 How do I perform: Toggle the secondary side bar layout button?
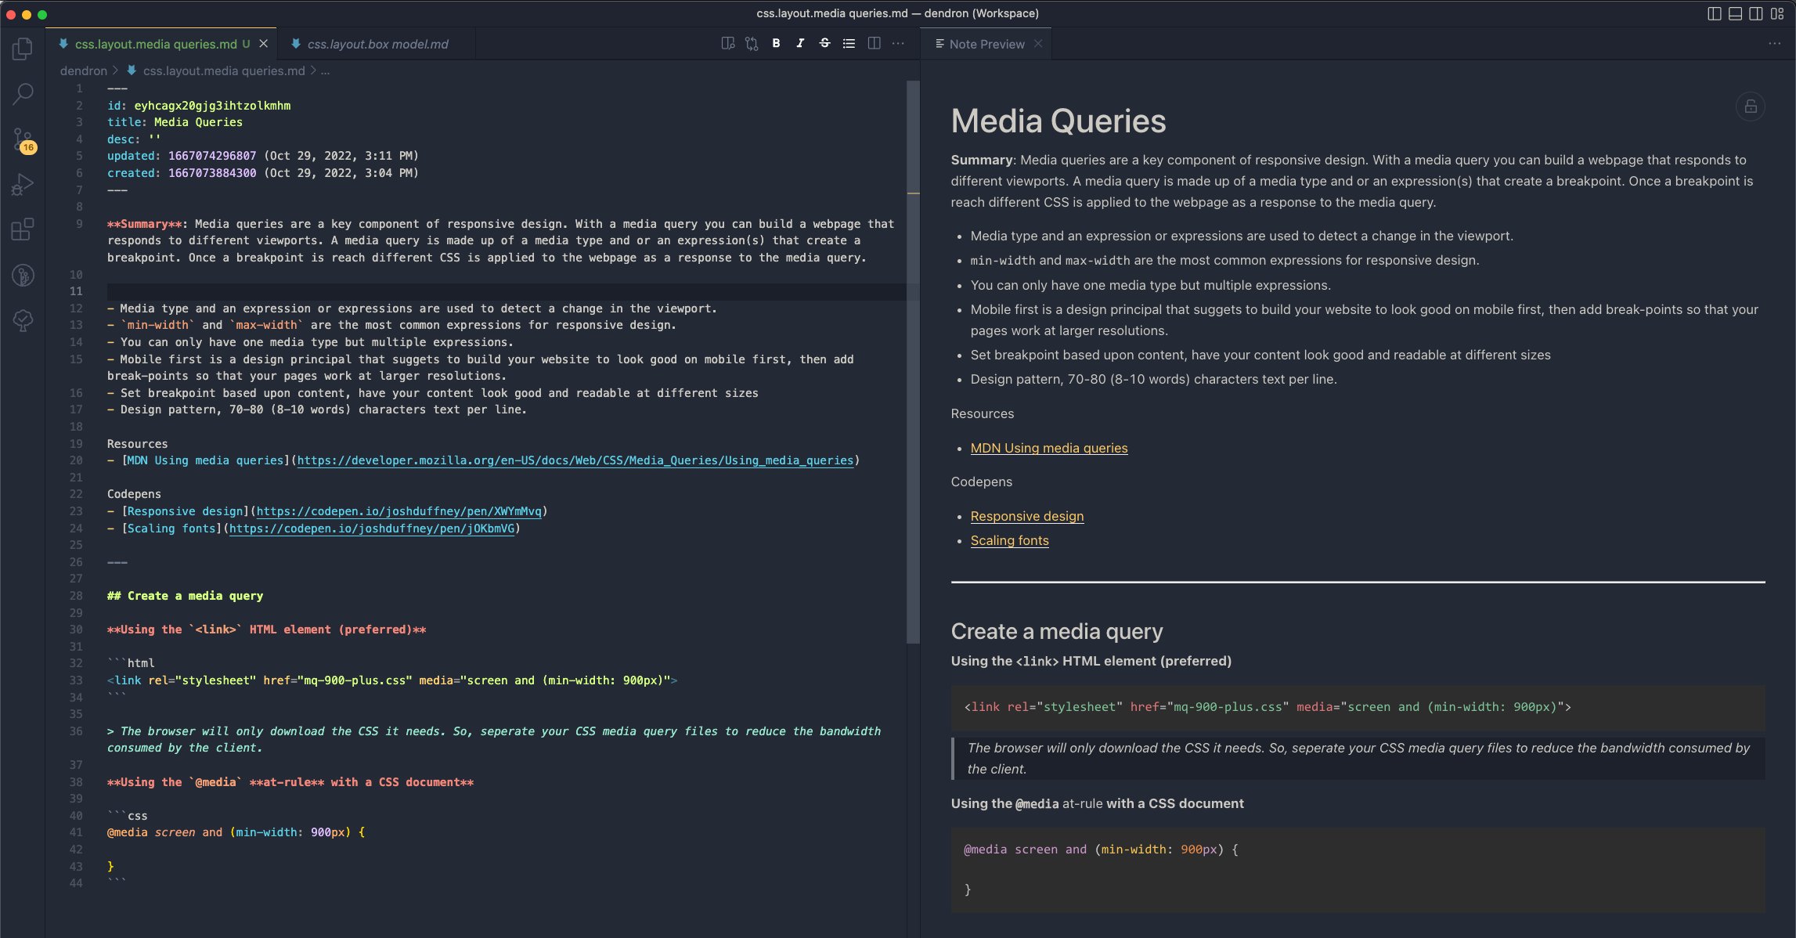click(x=1756, y=13)
